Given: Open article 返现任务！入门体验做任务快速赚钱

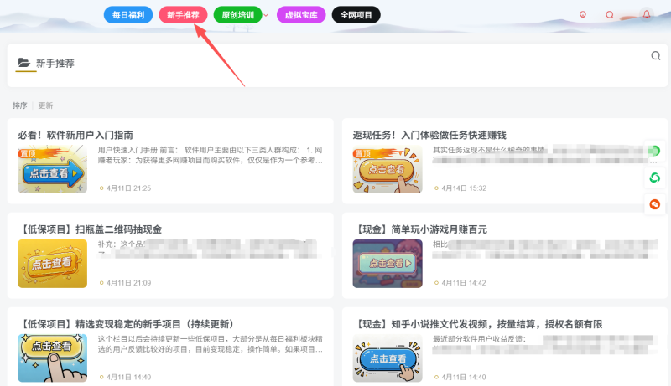Looking at the screenshot, I should pos(429,136).
